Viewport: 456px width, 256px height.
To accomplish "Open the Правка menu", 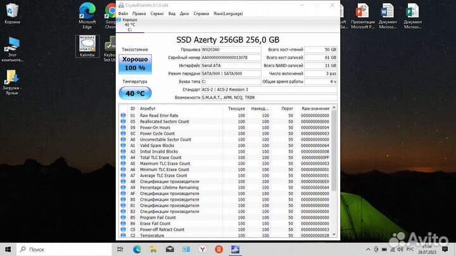I will pos(139,13).
